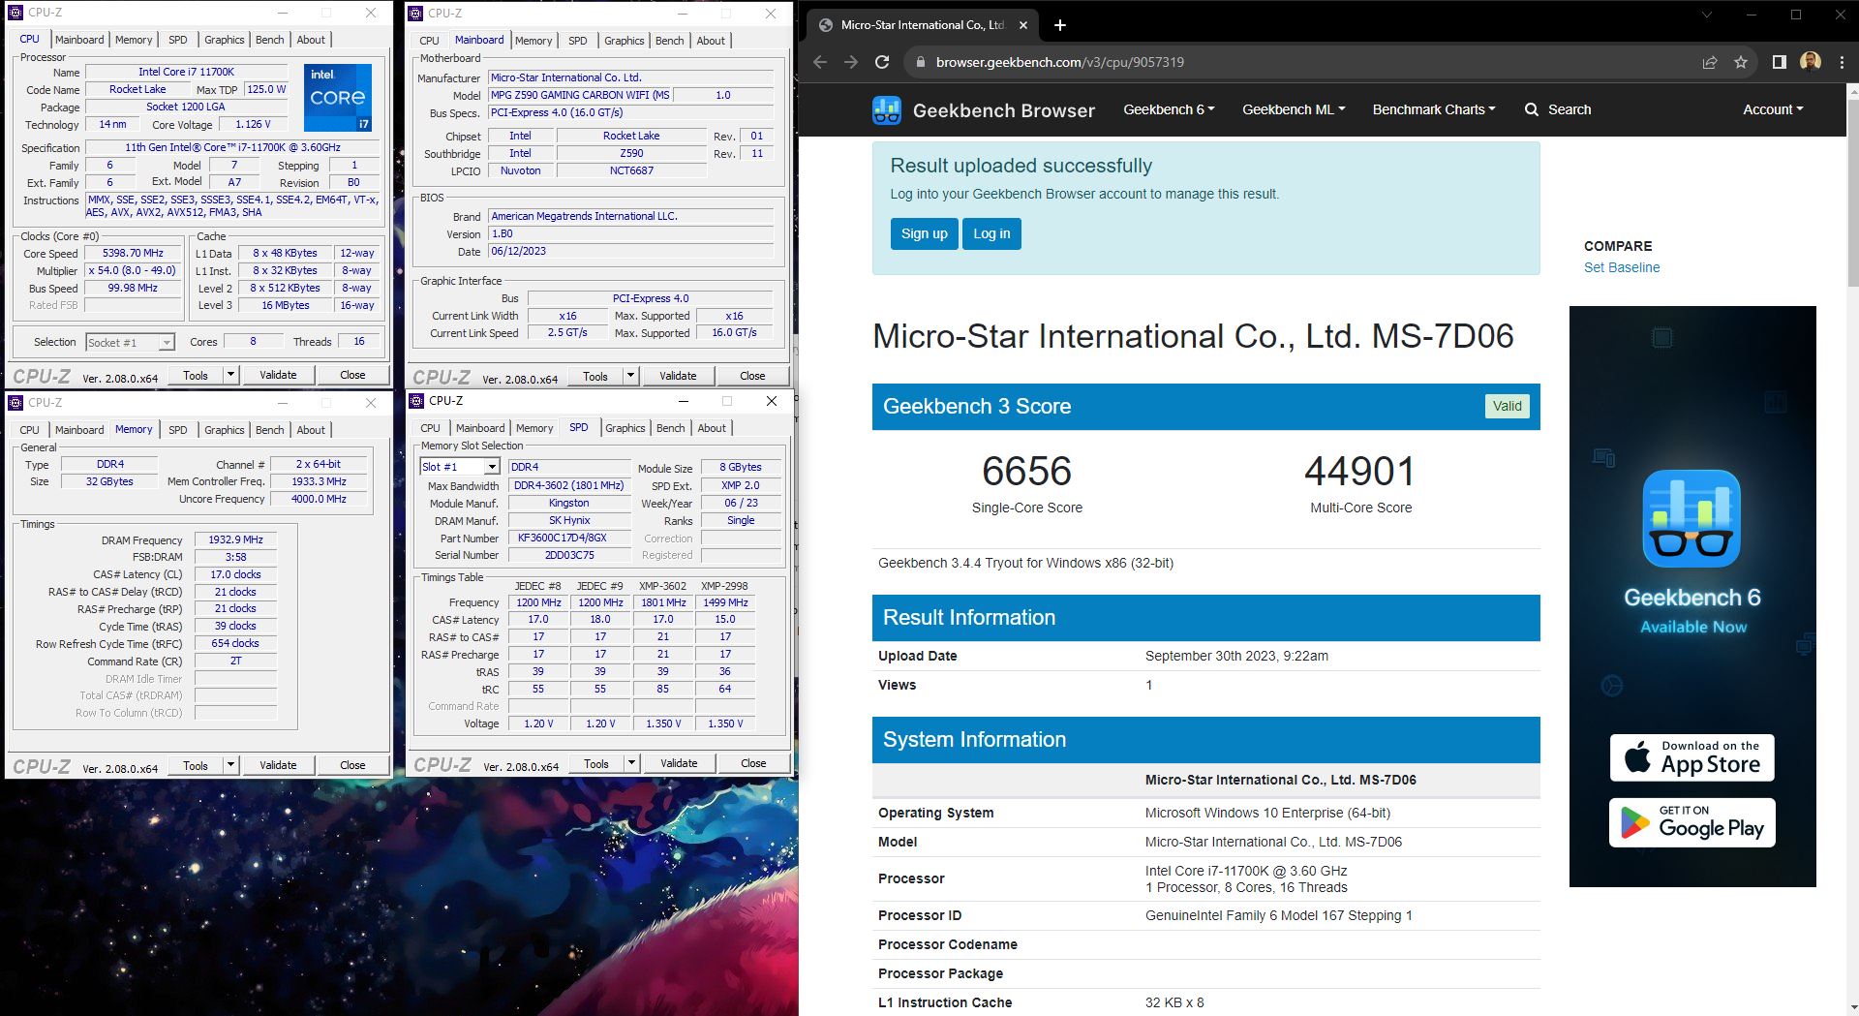Click the DRAM Frequency value 1932.9 MHz
1859x1016 pixels.
(235, 539)
